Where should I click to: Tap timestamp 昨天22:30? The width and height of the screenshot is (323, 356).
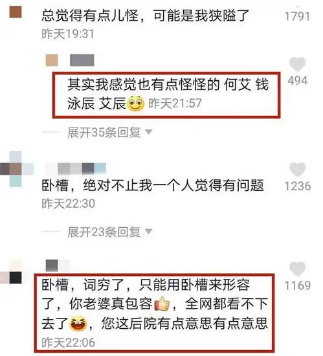[69, 203]
